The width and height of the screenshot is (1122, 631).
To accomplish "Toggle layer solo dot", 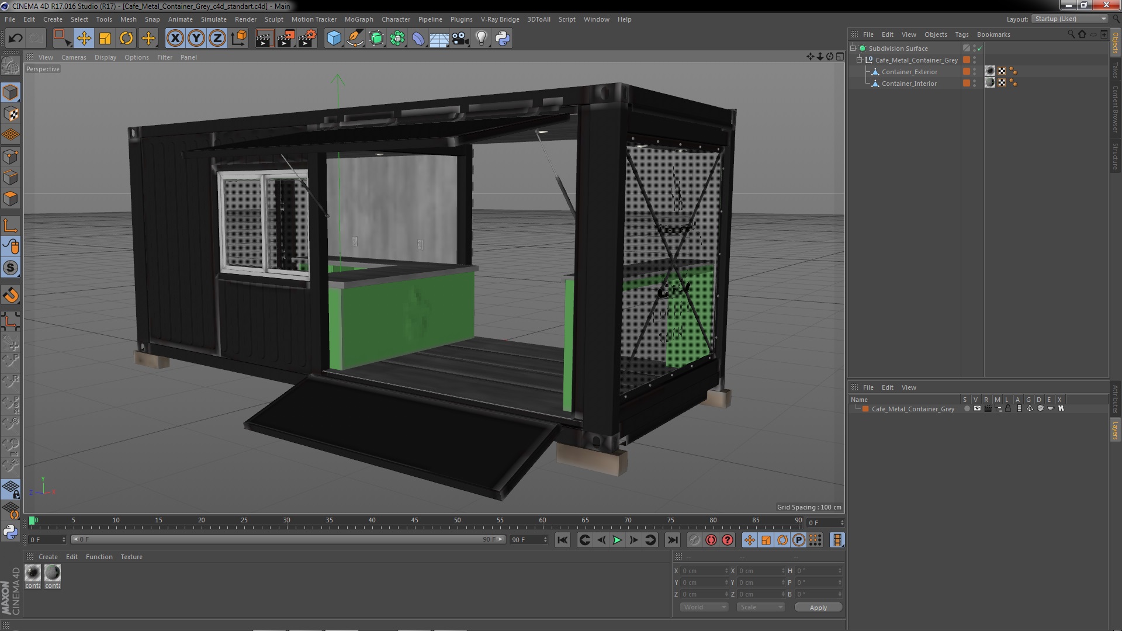I will coord(967,409).
